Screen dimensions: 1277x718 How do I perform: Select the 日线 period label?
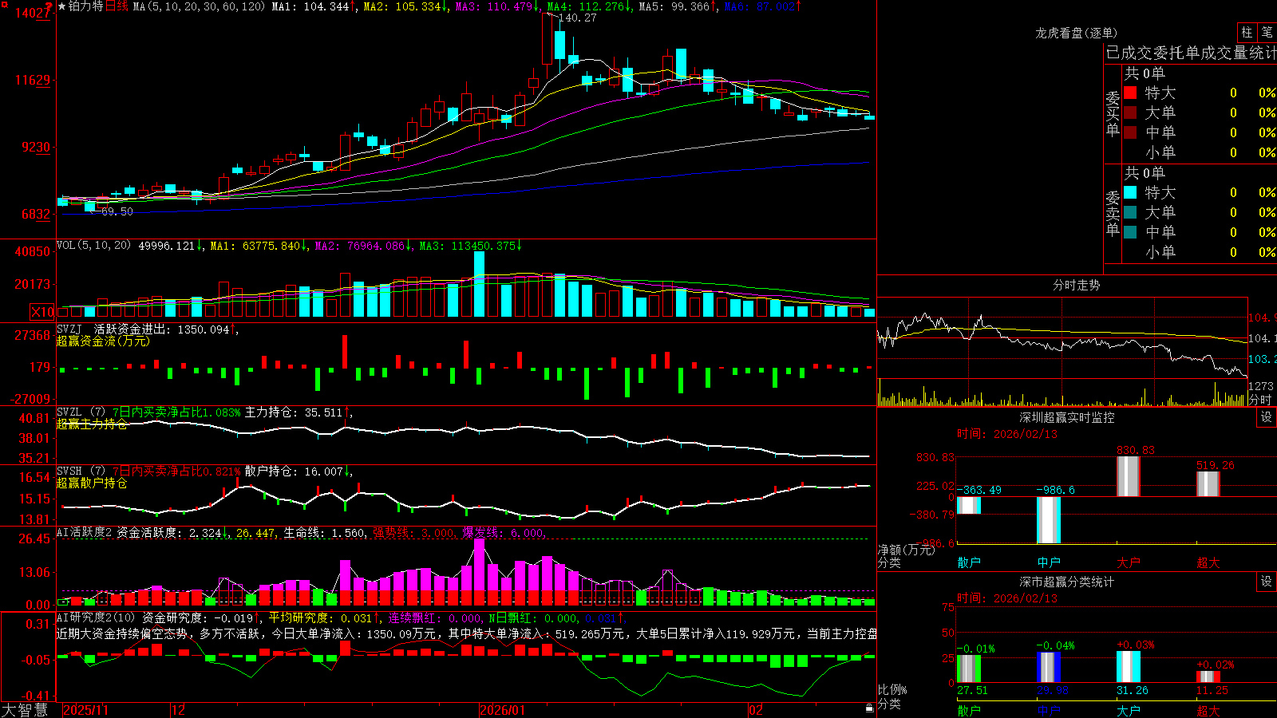(117, 6)
